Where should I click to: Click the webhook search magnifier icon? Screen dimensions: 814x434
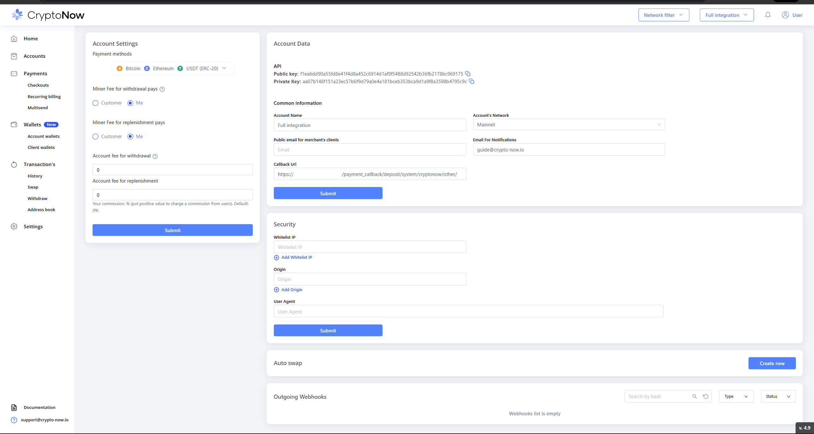[694, 396]
